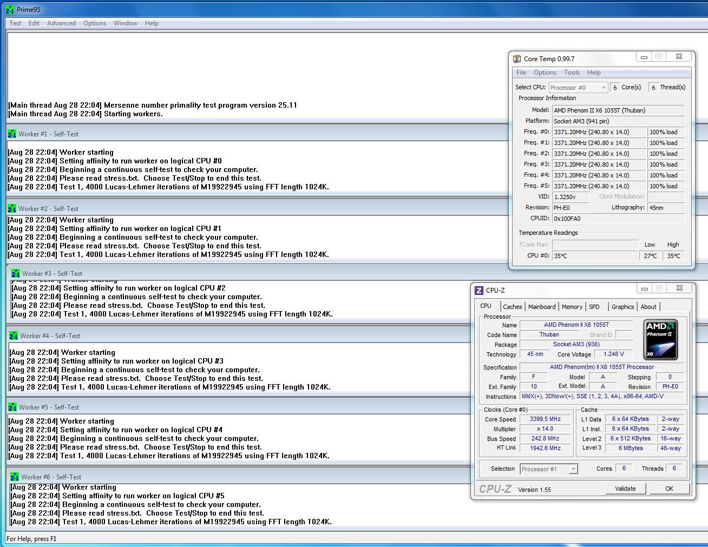This screenshot has height=547, width=708.
Task: Click Worker #2 Self-Test window icon
Action: point(12,208)
